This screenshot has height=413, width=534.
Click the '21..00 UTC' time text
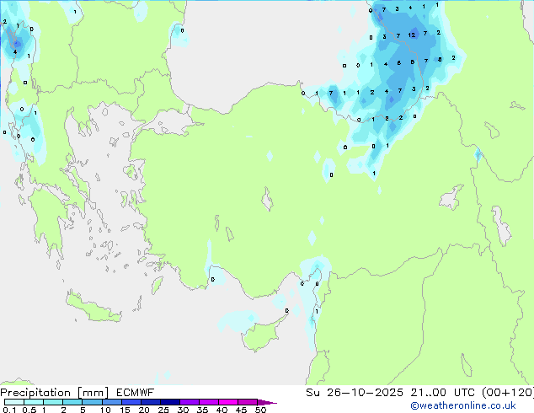(x=442, y=393)
